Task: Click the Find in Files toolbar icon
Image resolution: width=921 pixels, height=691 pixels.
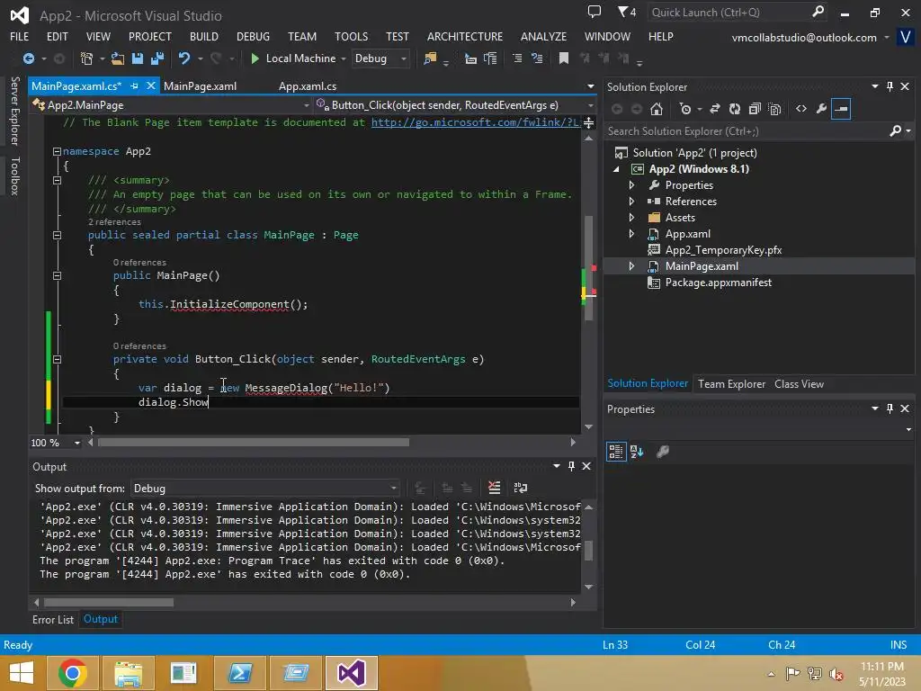Action: [x=430, y=58]
